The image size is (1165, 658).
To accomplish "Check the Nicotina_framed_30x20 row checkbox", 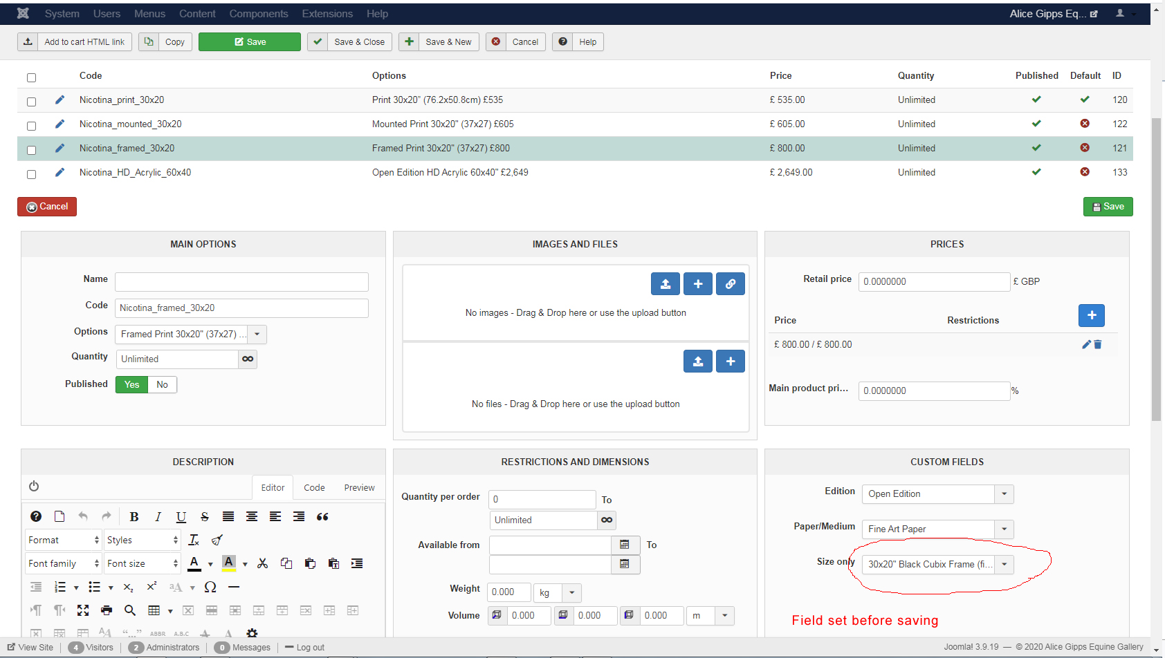I will pyautogui.click(x=31, y=150).
